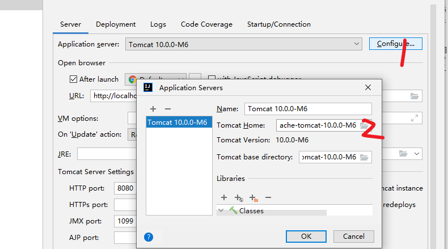Open the Logs tab

(158, 24)
